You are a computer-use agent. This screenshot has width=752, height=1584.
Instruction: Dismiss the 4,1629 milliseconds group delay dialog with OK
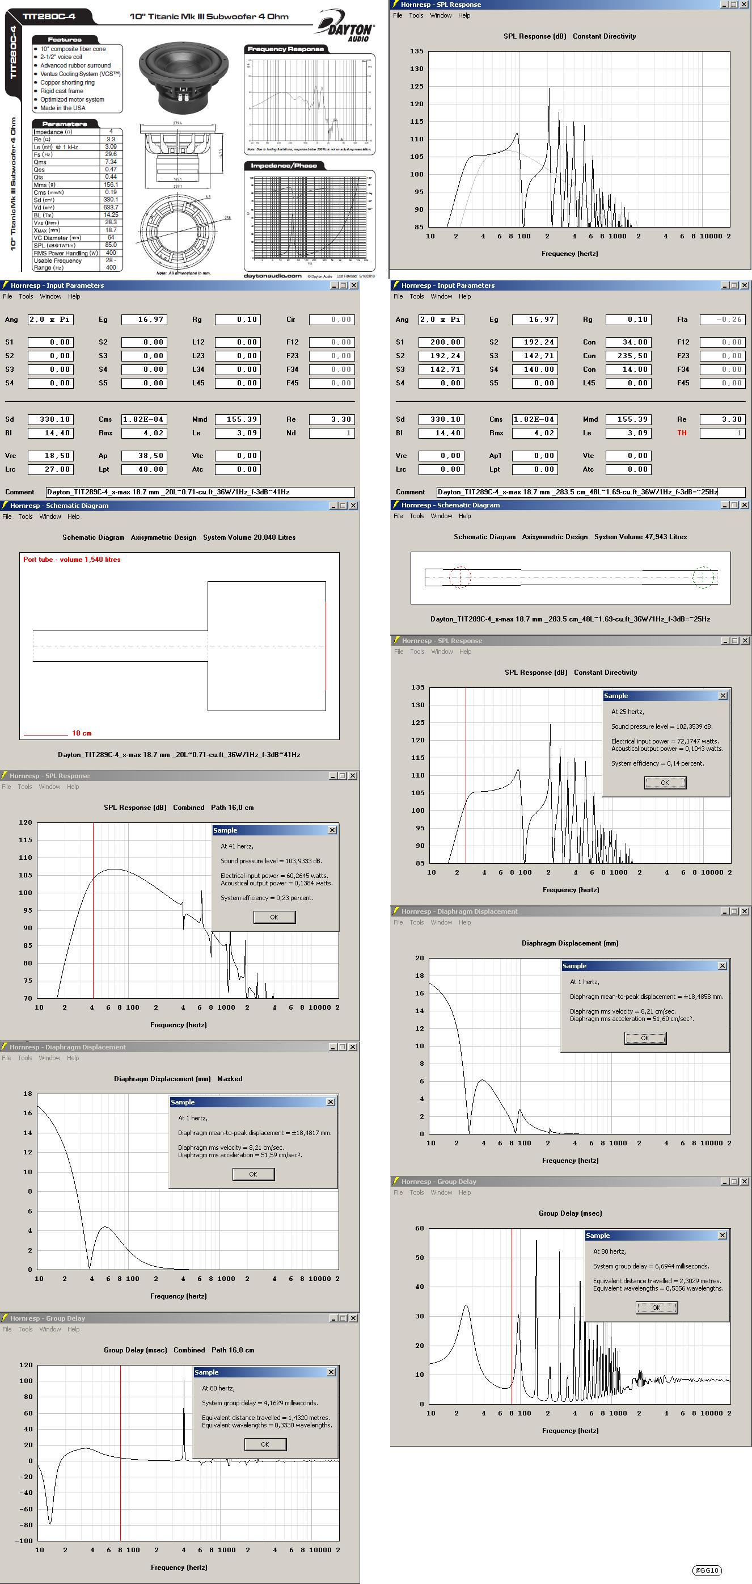265,1444
